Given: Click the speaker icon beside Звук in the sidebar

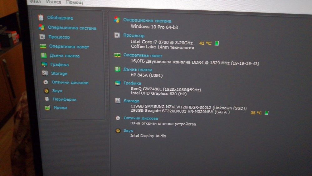Looking at the screenshot, I should (46, 91).
